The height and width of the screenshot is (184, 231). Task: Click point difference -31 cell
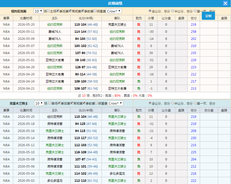[151, 124]
